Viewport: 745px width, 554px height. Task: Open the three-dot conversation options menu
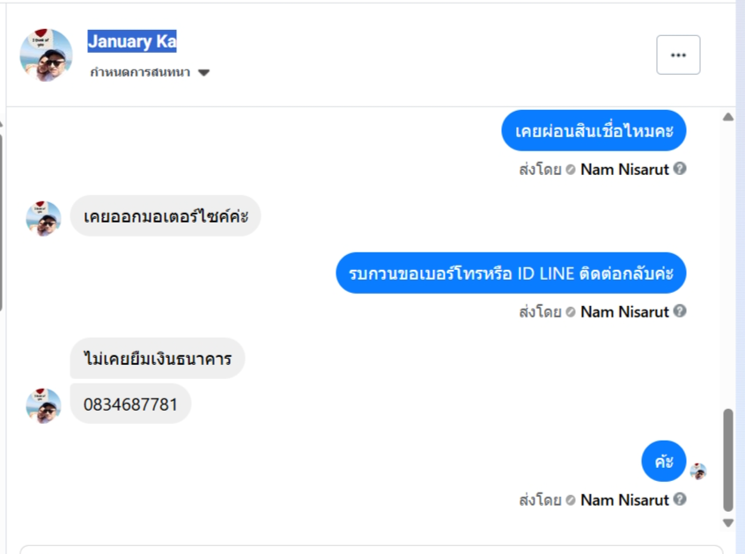(678, 55)
